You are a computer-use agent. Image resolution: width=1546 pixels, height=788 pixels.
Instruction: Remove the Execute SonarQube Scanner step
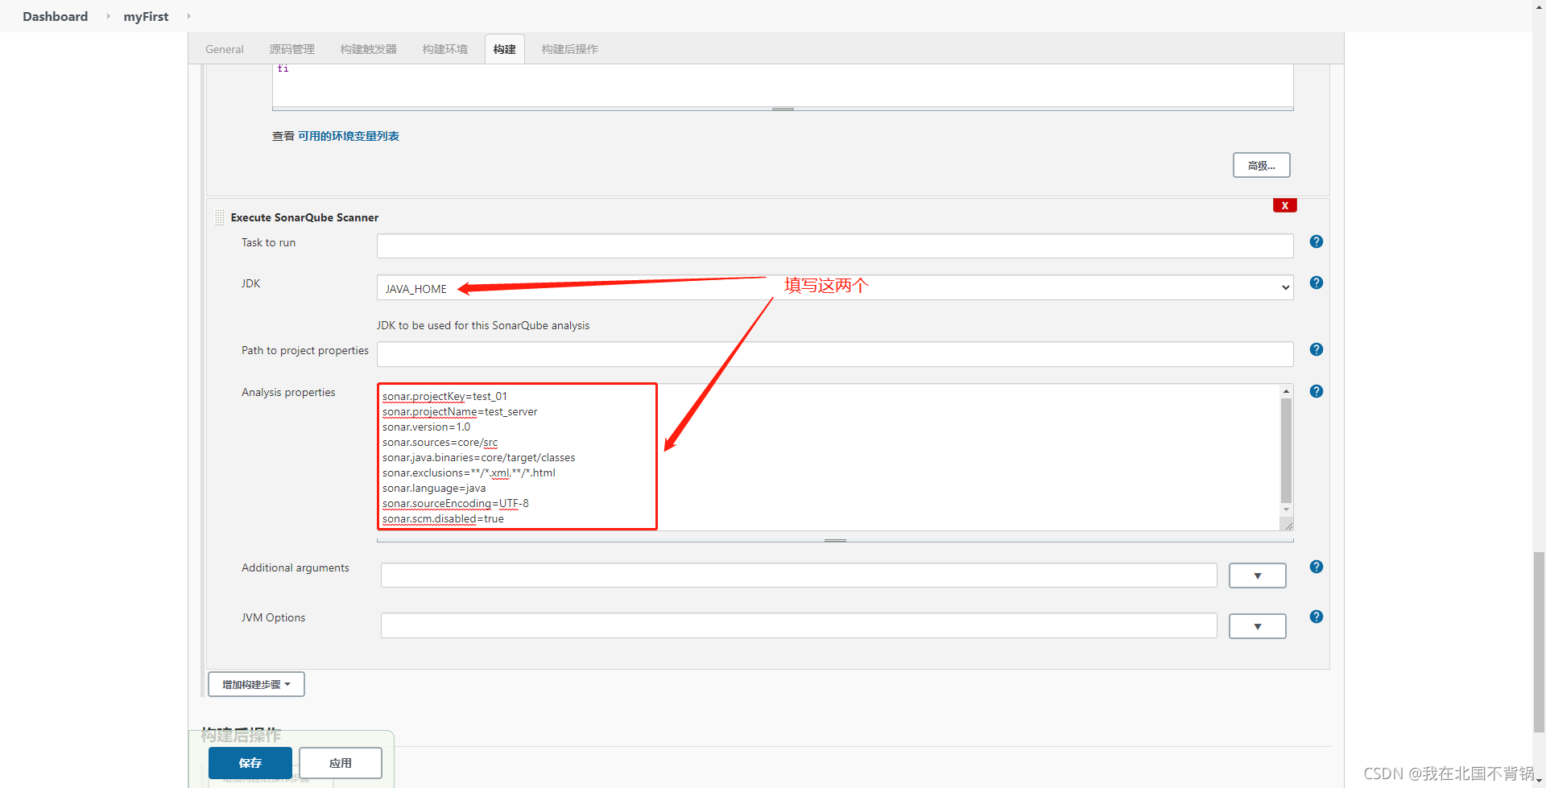1285,205
